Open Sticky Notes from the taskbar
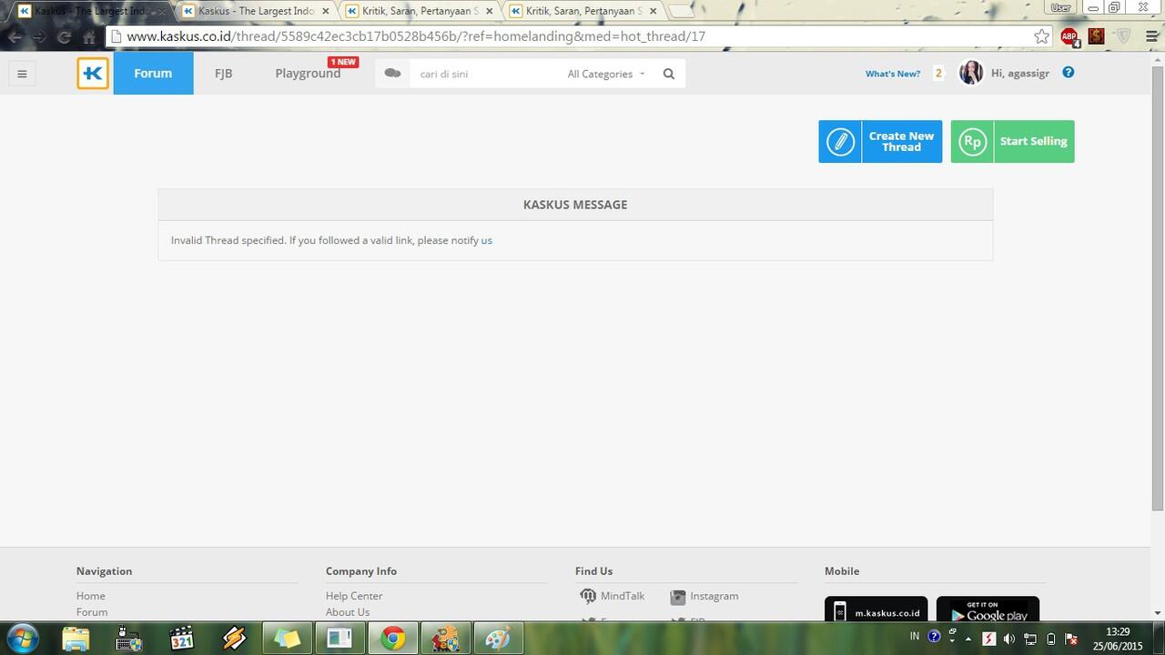Viewport: 1165px width, 655px height. [x=288, y=639]
